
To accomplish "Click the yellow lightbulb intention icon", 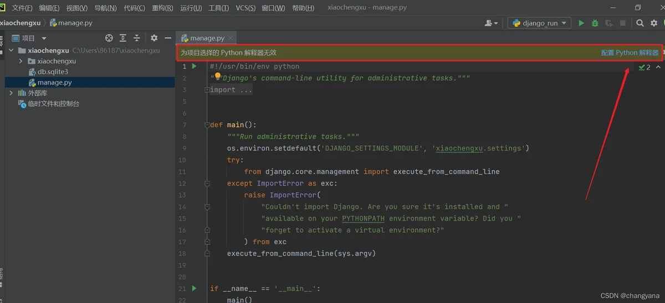I will (218, 76).
